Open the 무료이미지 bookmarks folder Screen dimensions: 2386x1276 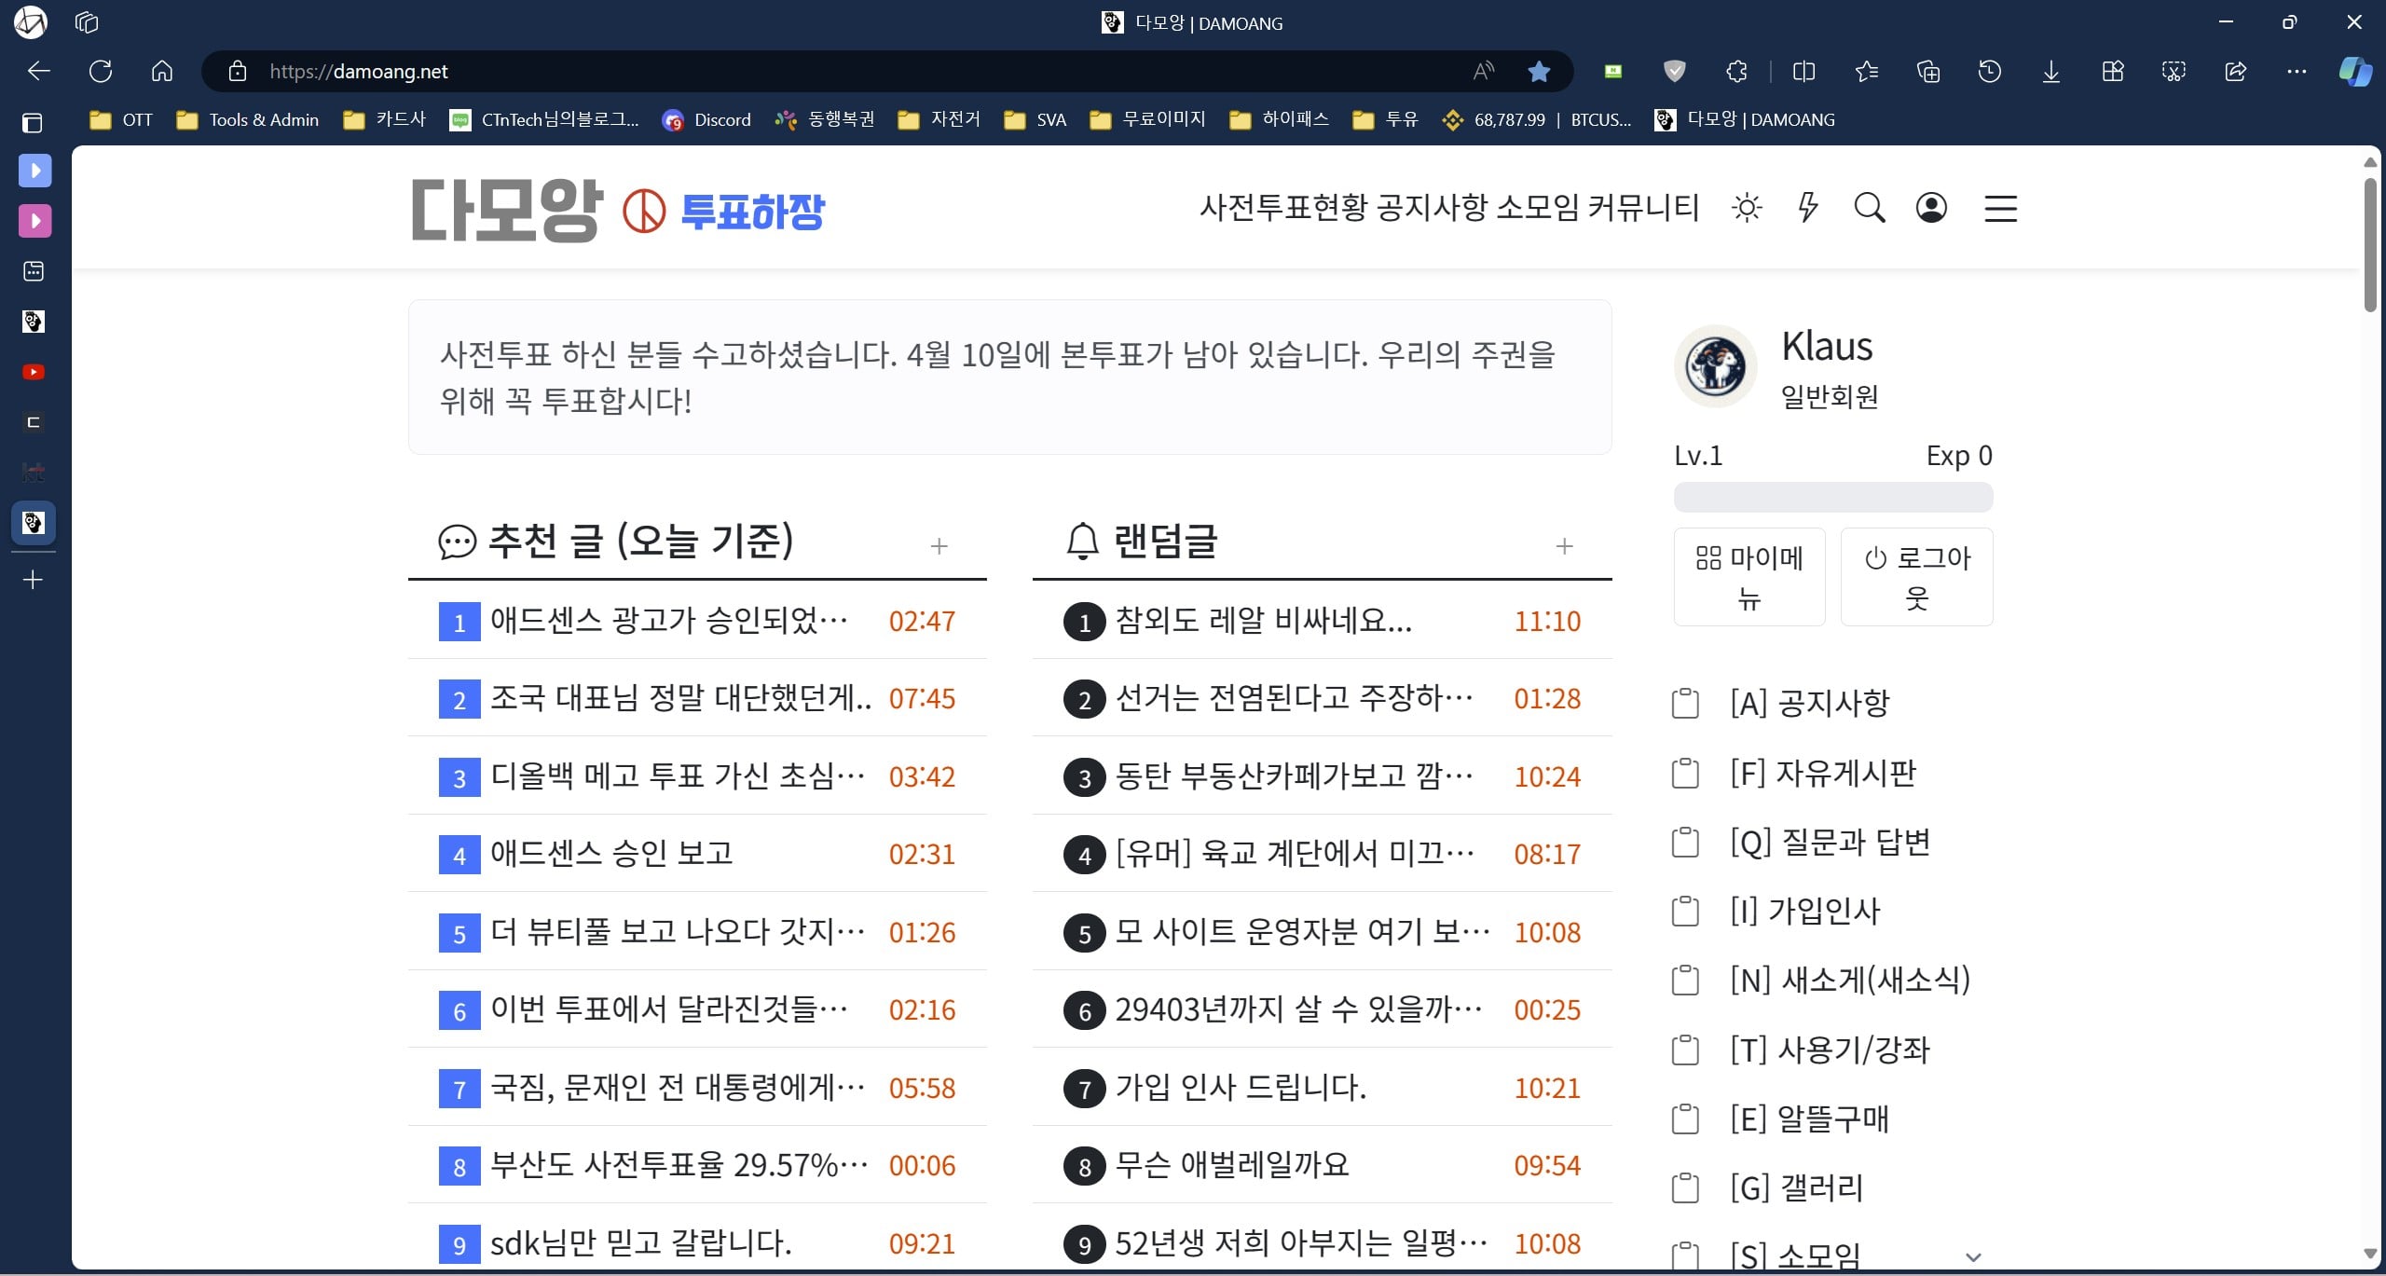click(1147, 119)
